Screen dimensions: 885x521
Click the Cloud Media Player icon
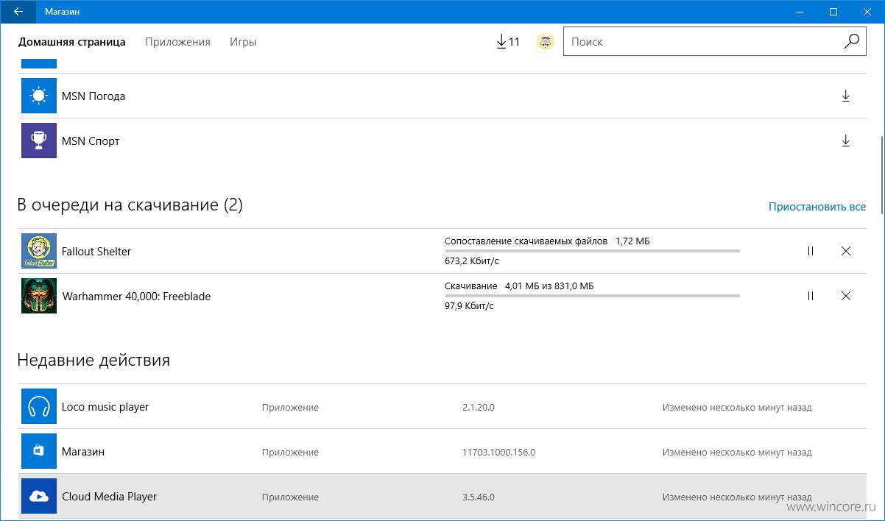point(39,496)
